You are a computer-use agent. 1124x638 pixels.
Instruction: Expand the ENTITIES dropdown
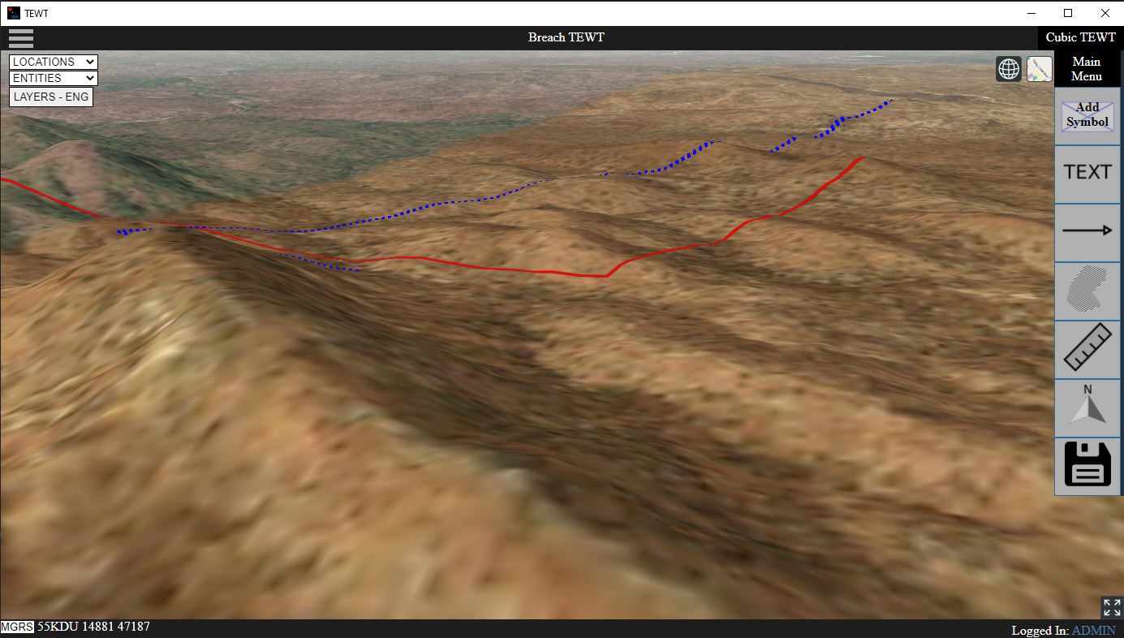(54, 78)
